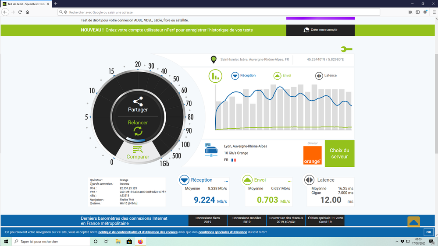The width and height of the screenshot is (438, 246).
Task: Show hidden system tray icons
Action: point(397,242)
